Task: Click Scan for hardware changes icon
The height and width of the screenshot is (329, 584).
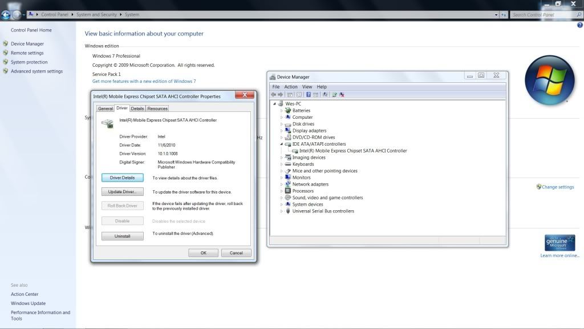Action: click(x=325, y=95)
